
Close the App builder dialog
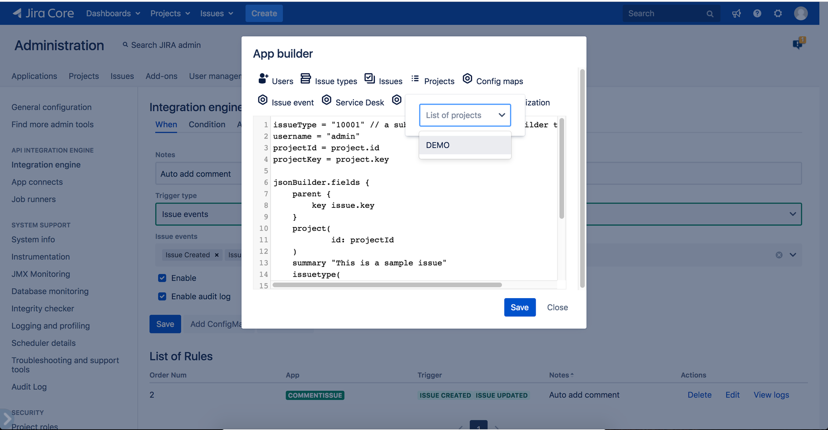[557, 307]
